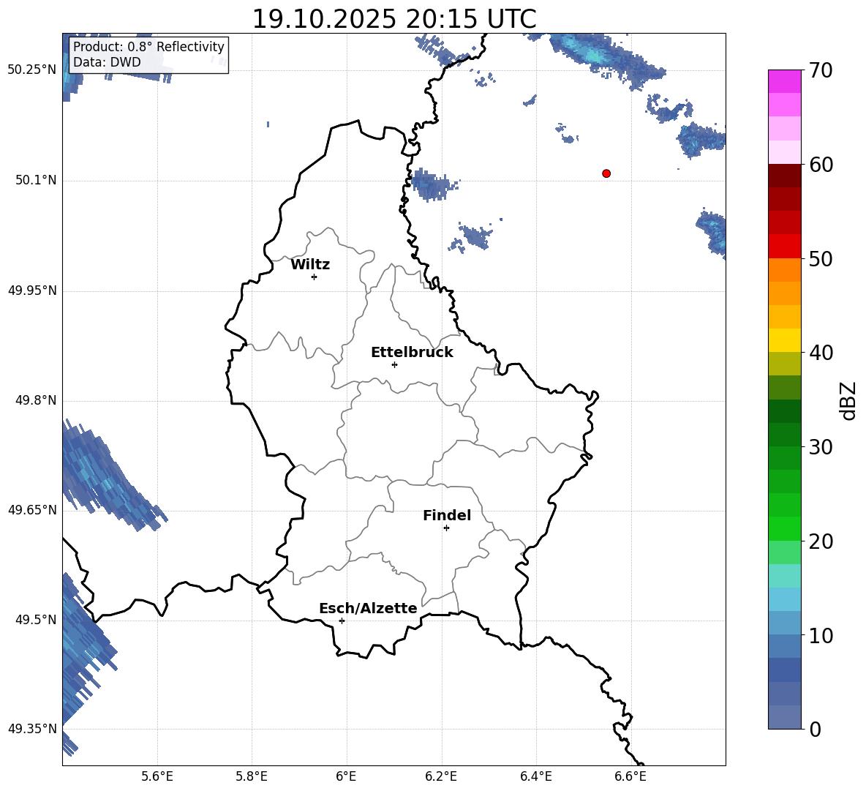The image size is (866, 791).
Task: Click the bright green swatch just above 20
Action: 784,528
